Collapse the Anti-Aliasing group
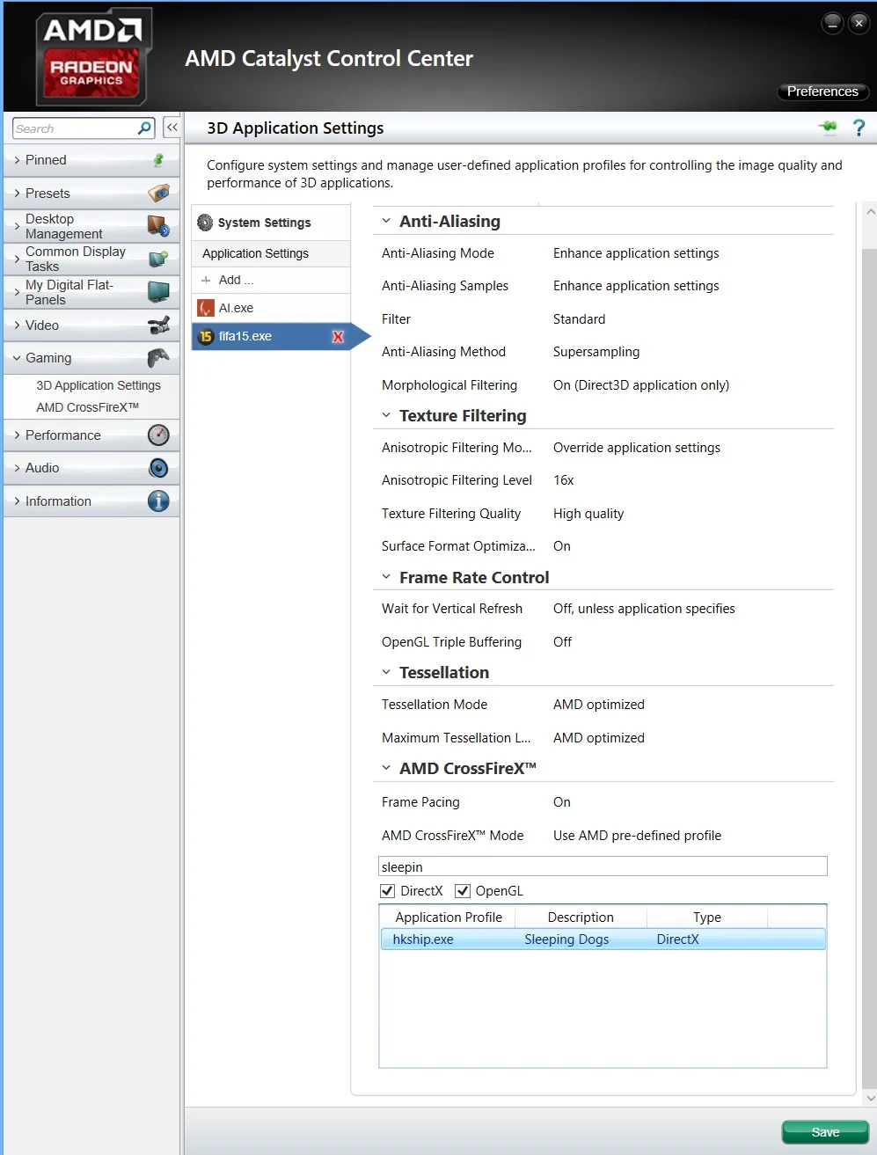877x1155 pixels. point(386,222)
